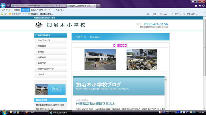Click the page's vertical scrollbar
Image resolution: width=206 pixels, height=115 pixels.
click(x=204, y=65)
